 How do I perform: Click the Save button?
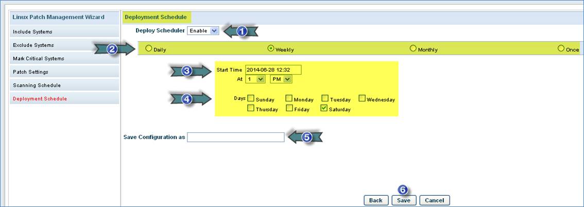point(404,200)
